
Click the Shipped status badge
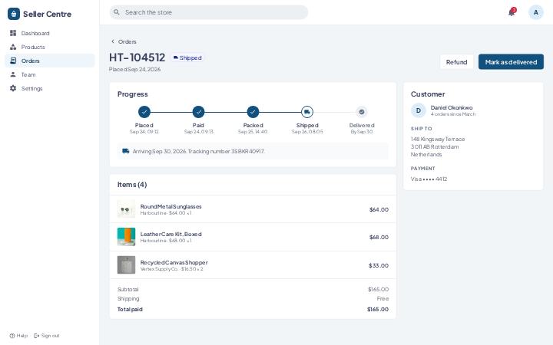187,58
